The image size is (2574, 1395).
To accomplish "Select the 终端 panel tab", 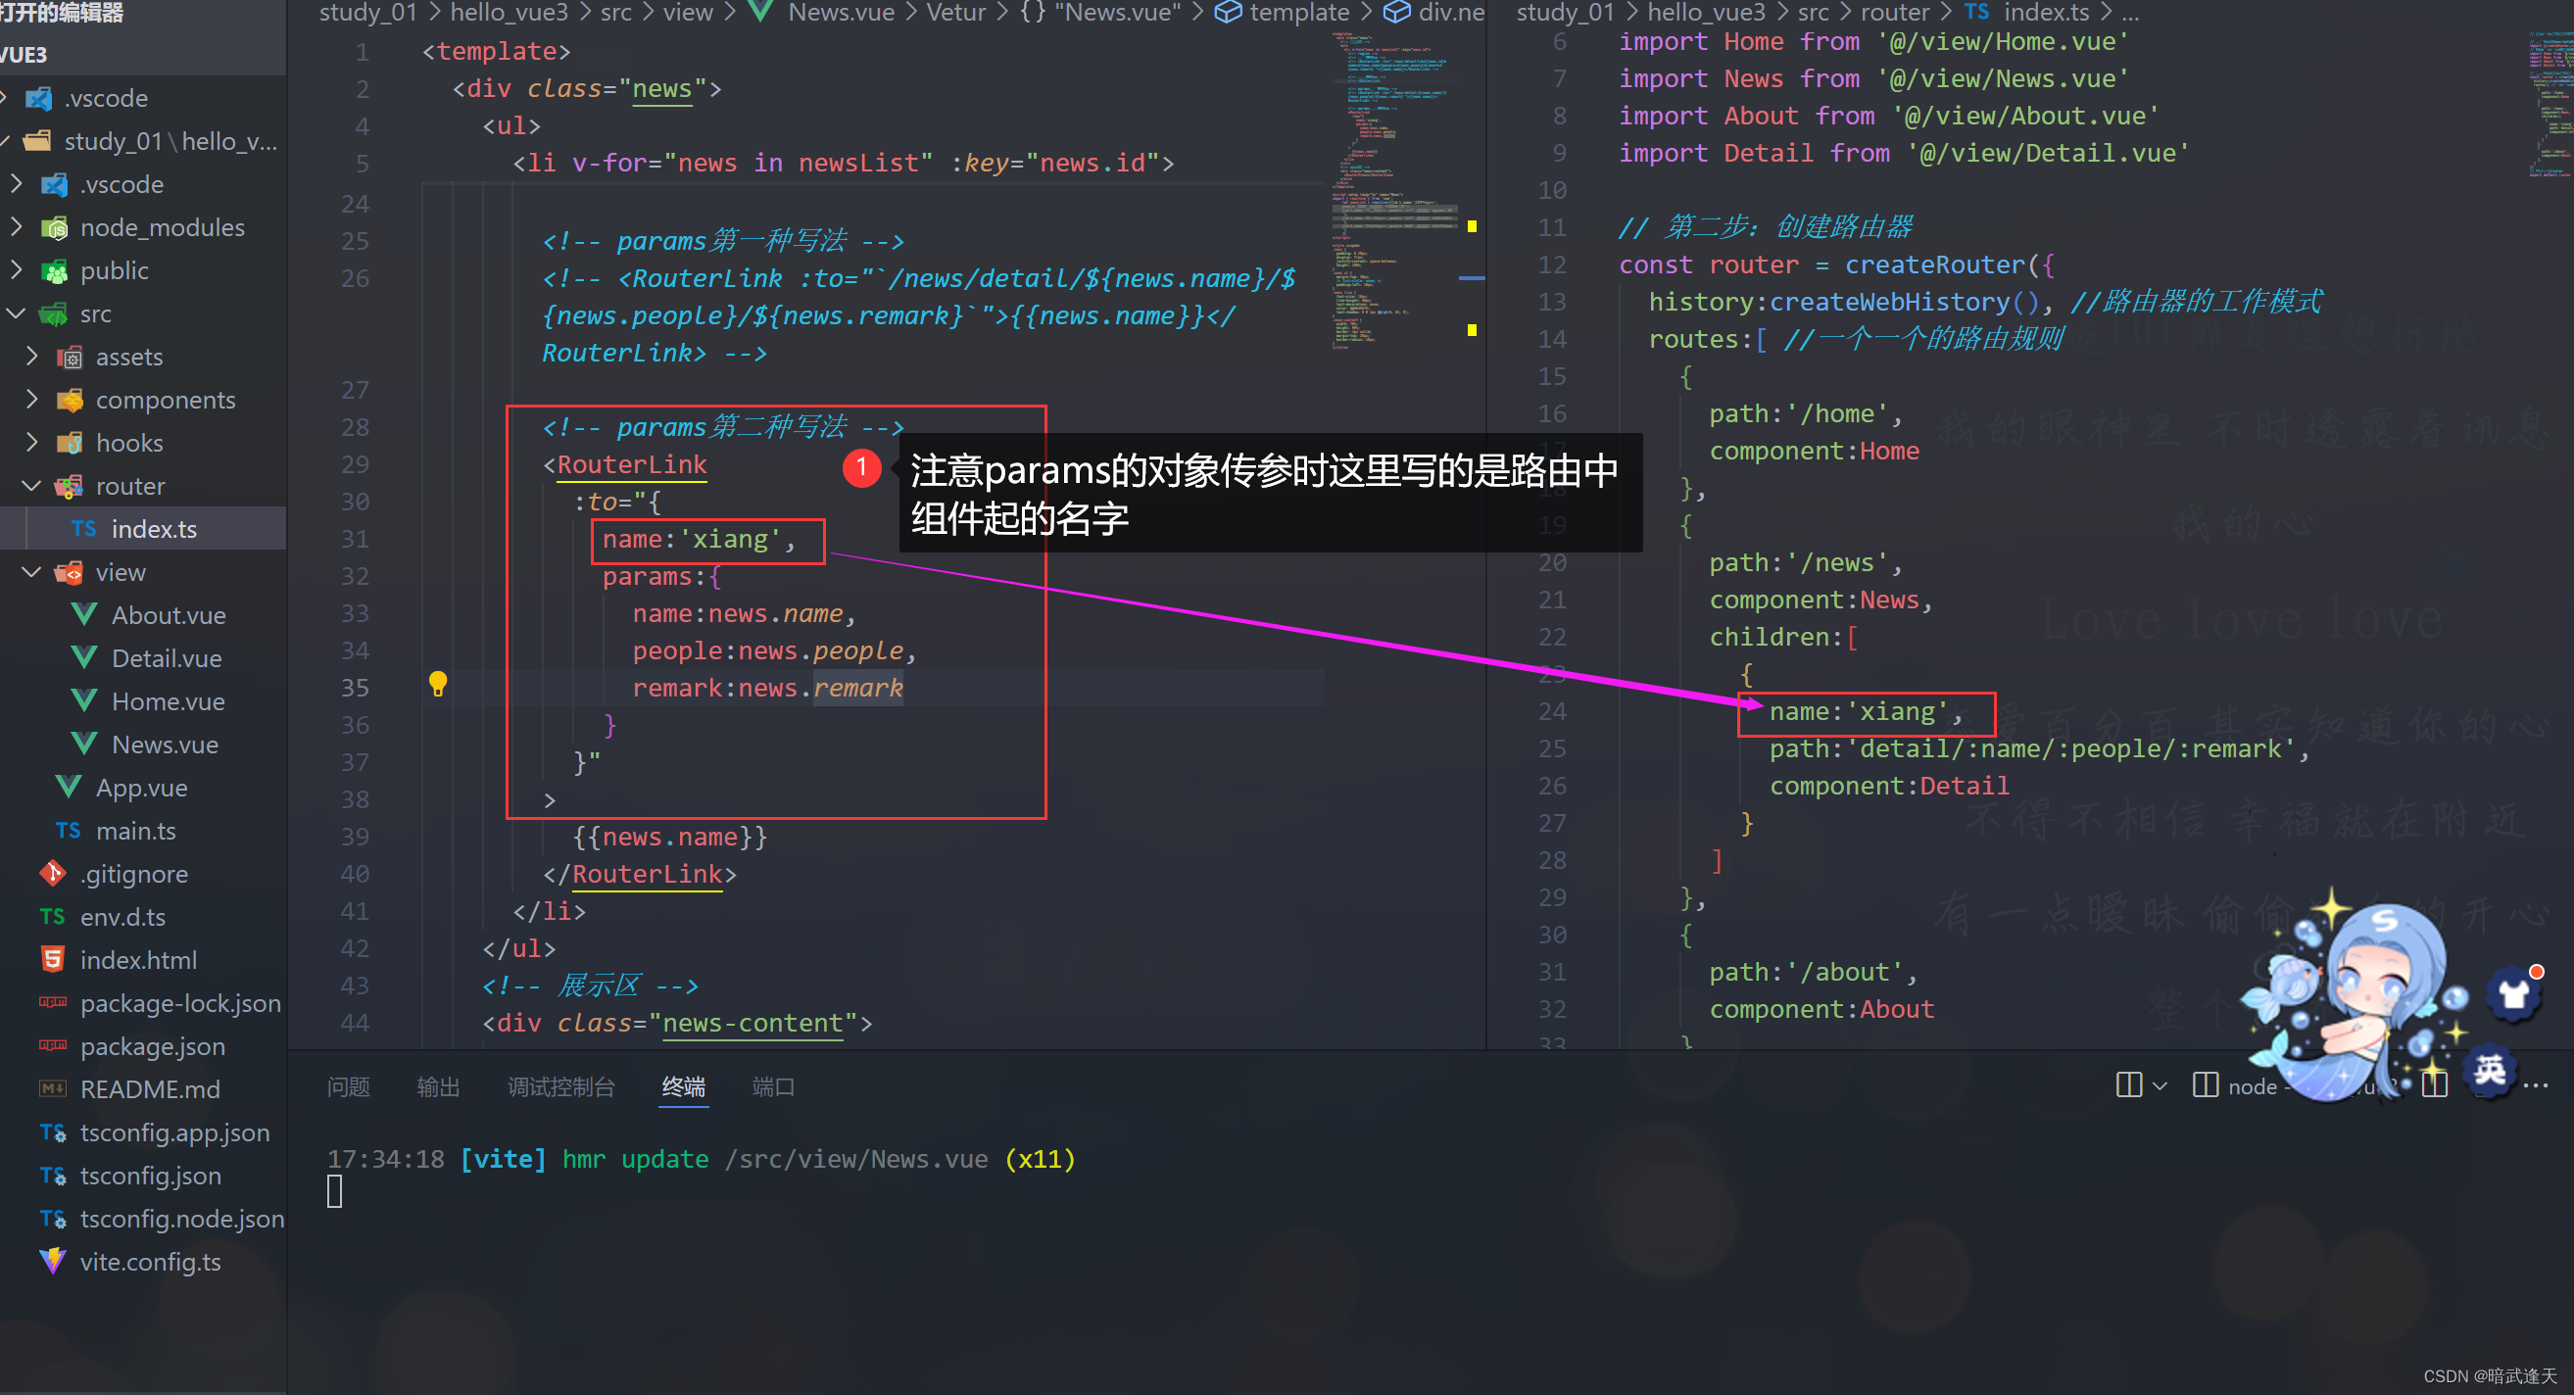I will pyautogui.click(x=684, y=1086).
